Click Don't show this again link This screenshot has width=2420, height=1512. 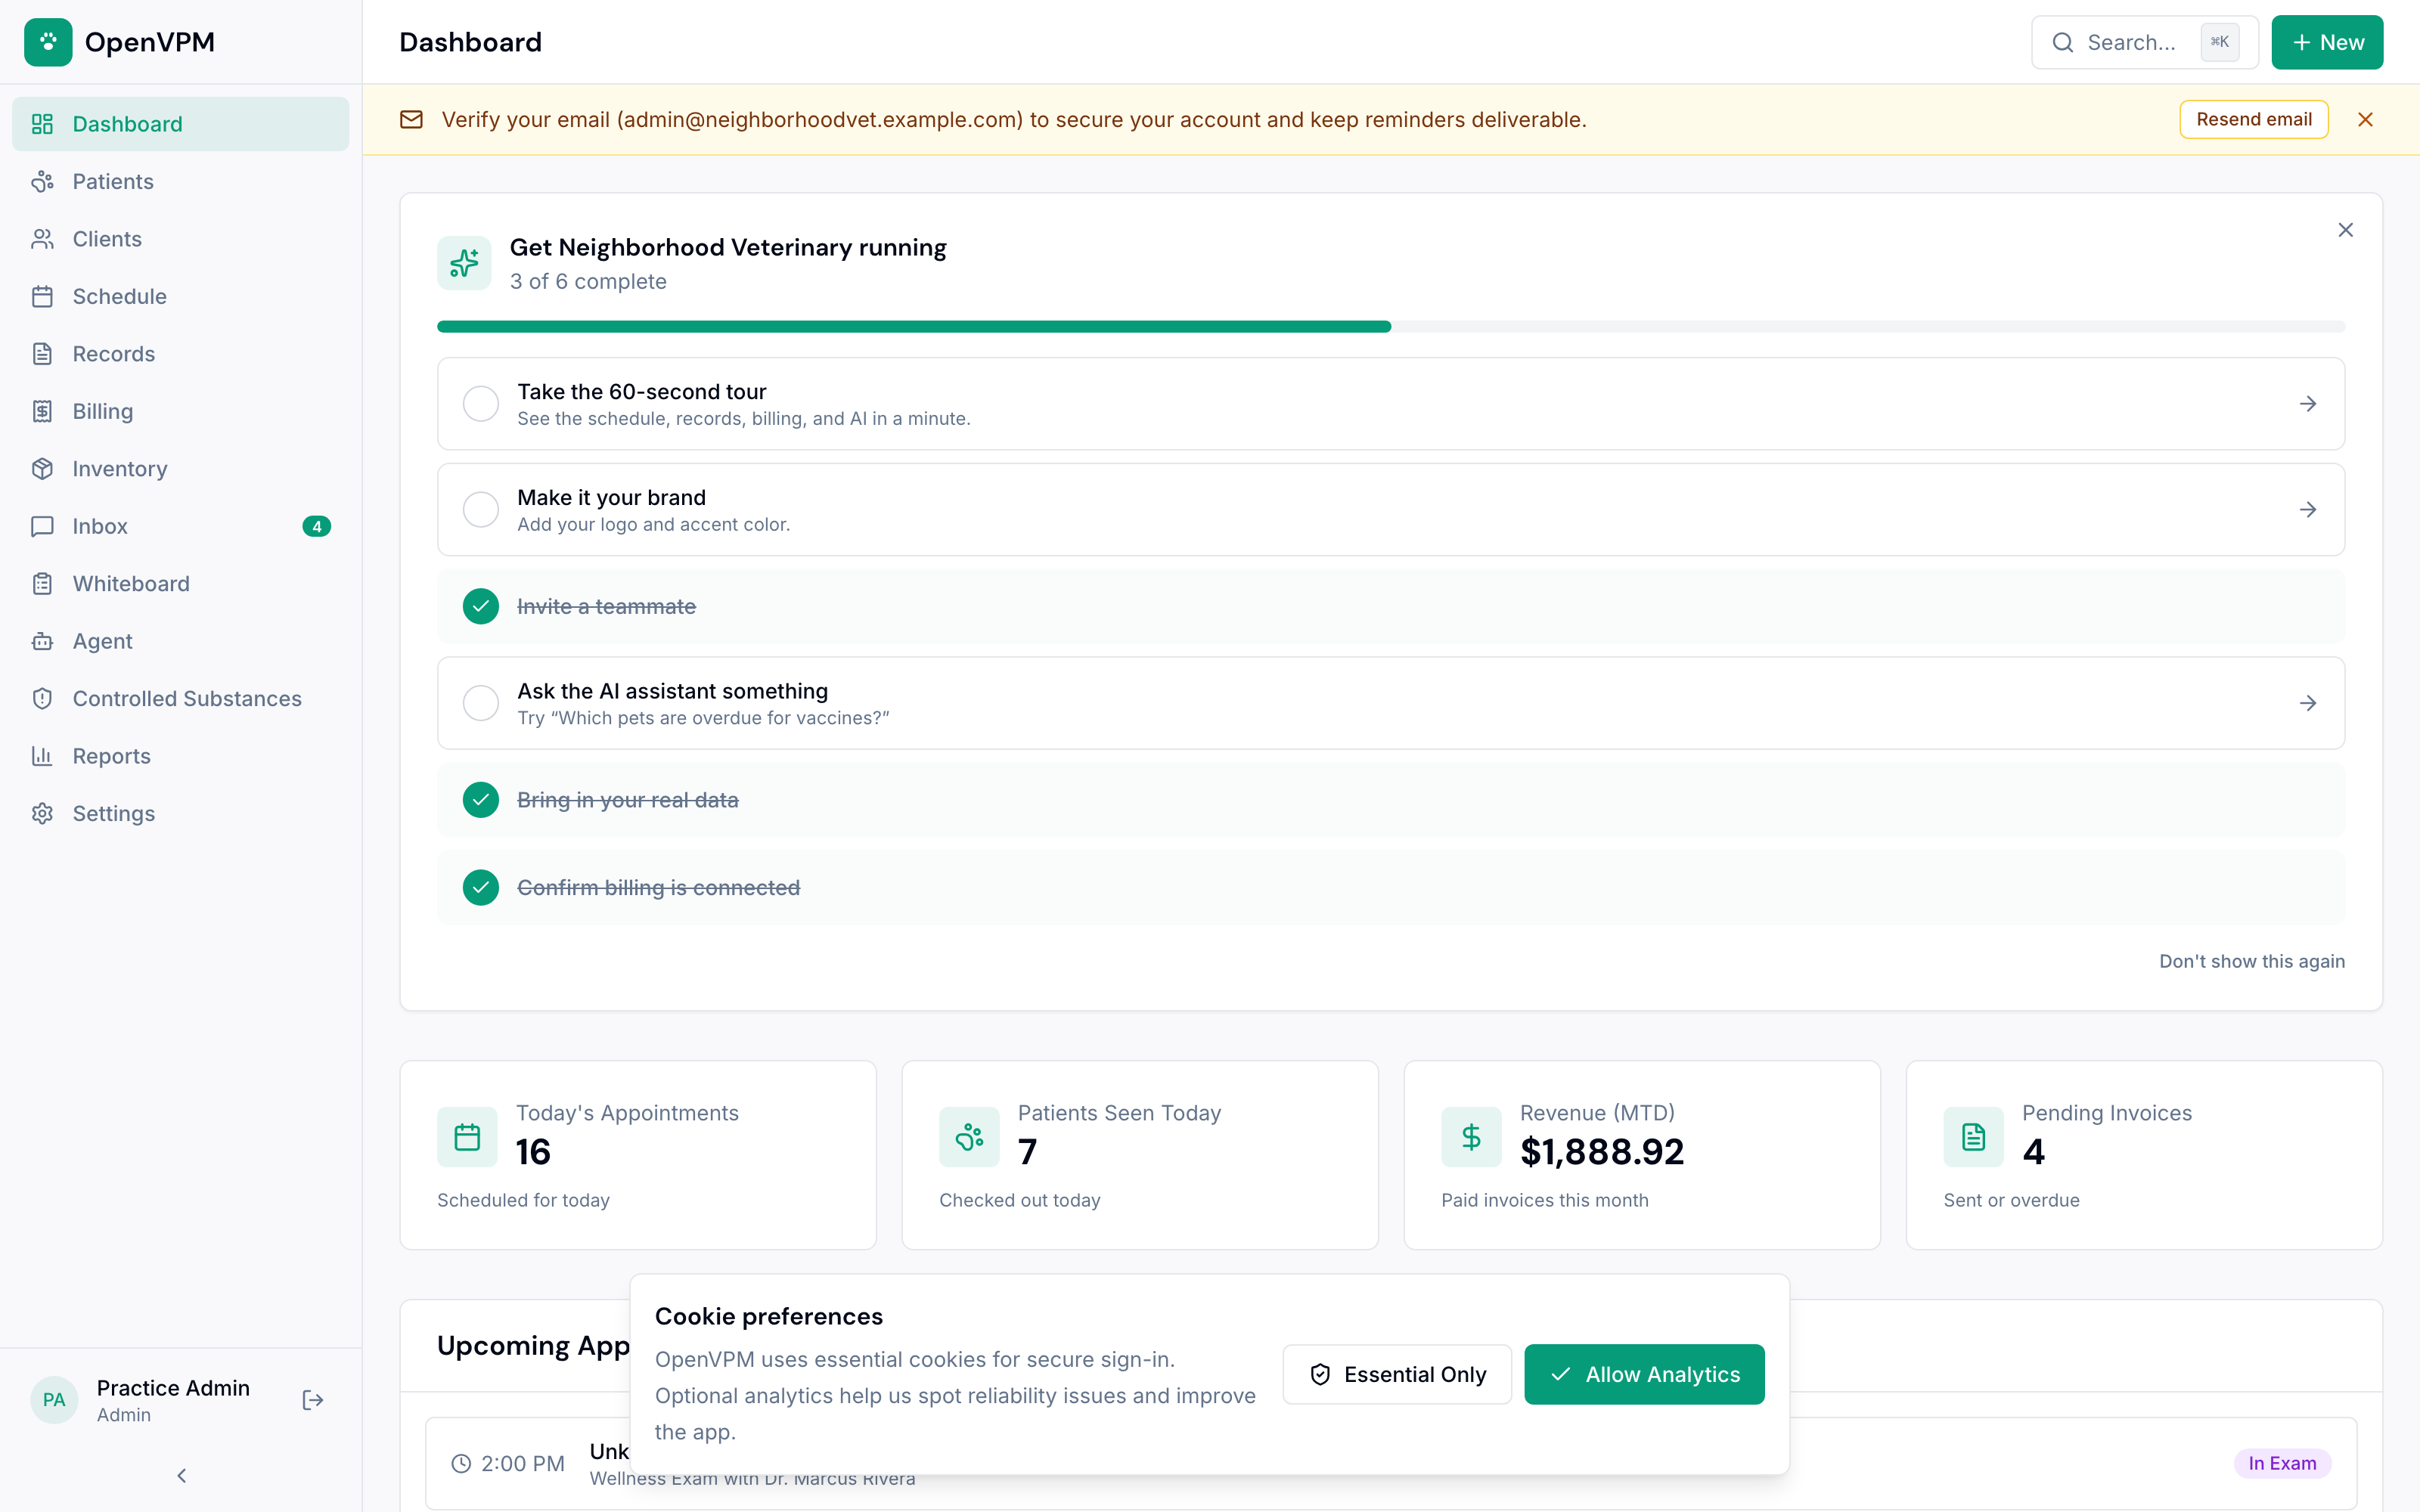point(2252,961)
